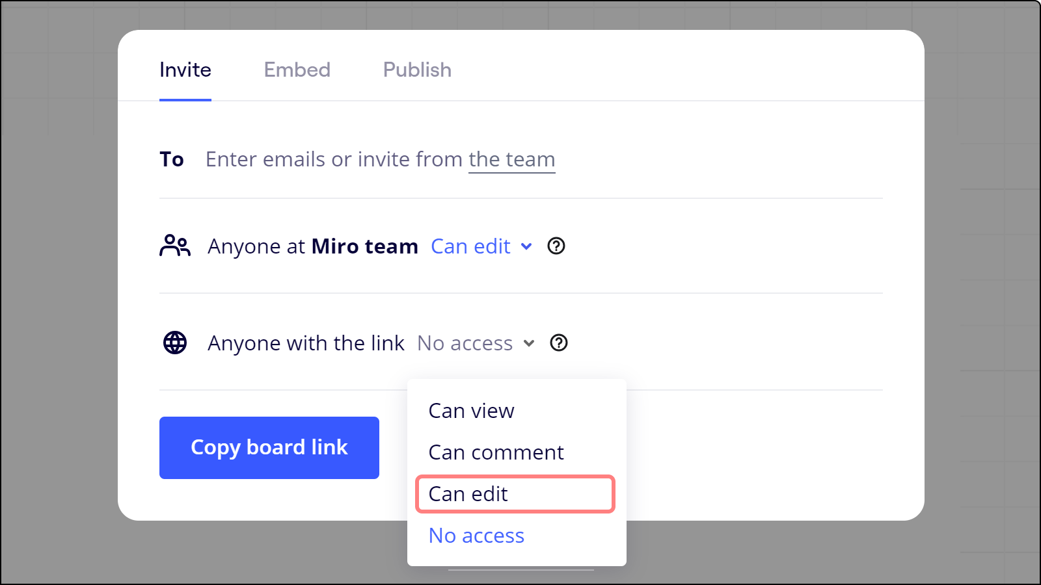Click chevron arrow next to No access
Viewport: 1041px width, 585px height.
click(x=529, y=343)
